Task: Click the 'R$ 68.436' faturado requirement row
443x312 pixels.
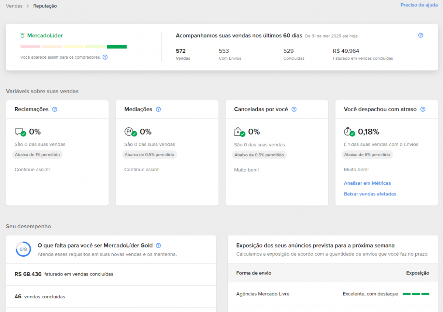Action: point(111,274)
